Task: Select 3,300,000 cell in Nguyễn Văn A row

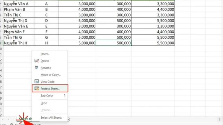Action: pyautogui.click(x=153, y=4)
